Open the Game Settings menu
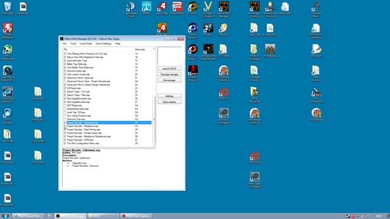This screenshot has width=390, height=219. [x=104, y=44]
